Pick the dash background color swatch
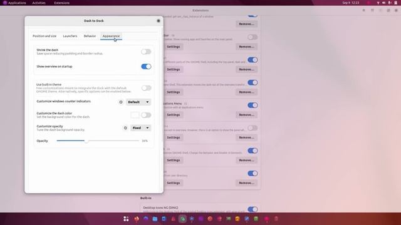Viewport: 401px width, 225px height. pyautogui.click(x=135, y=115)
